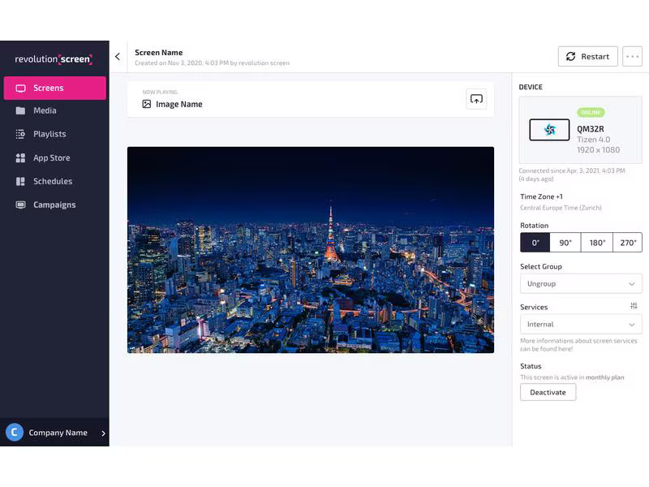Open the Media section
This screenshot has width=649, height=487.
pos(54,110)
